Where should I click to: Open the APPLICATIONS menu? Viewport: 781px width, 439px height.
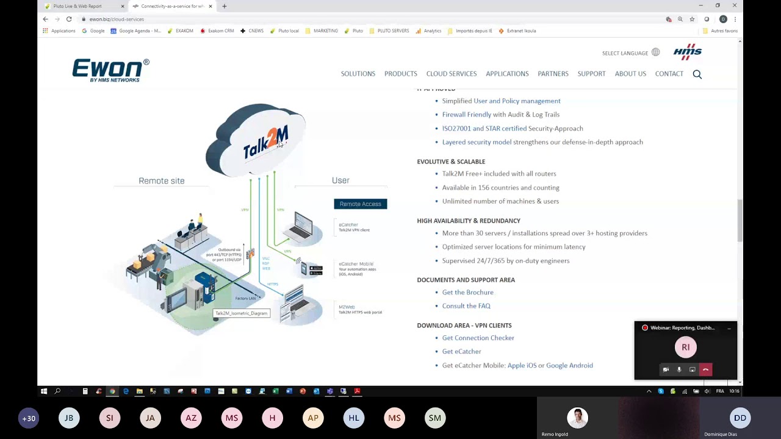point(507,74)
